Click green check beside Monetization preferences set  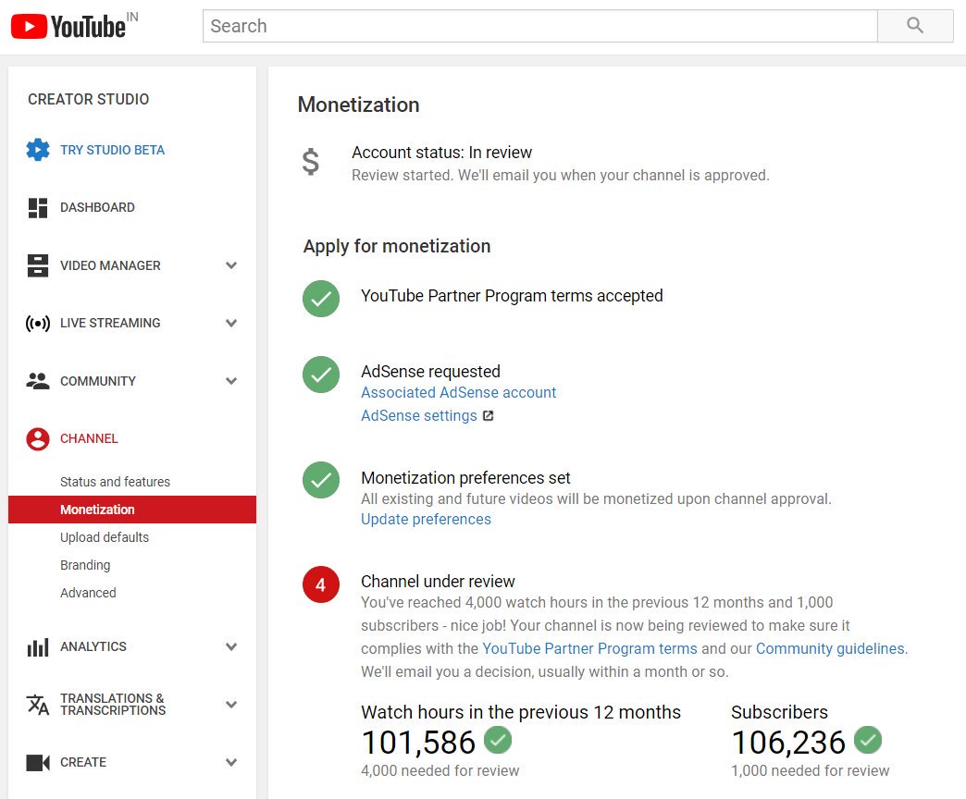[x=321, y=480]
